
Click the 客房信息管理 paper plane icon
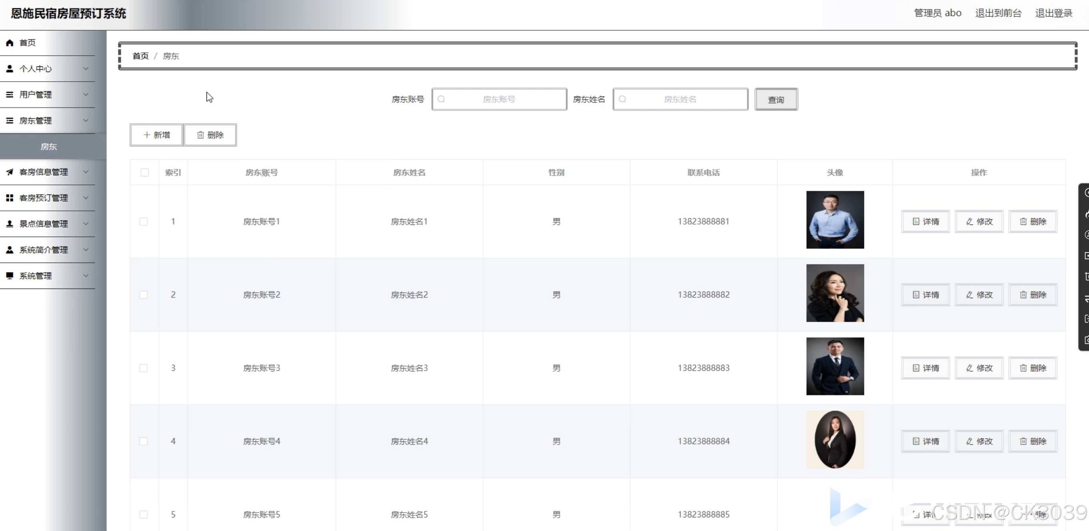pyautogui.click(x=10, y=172)
